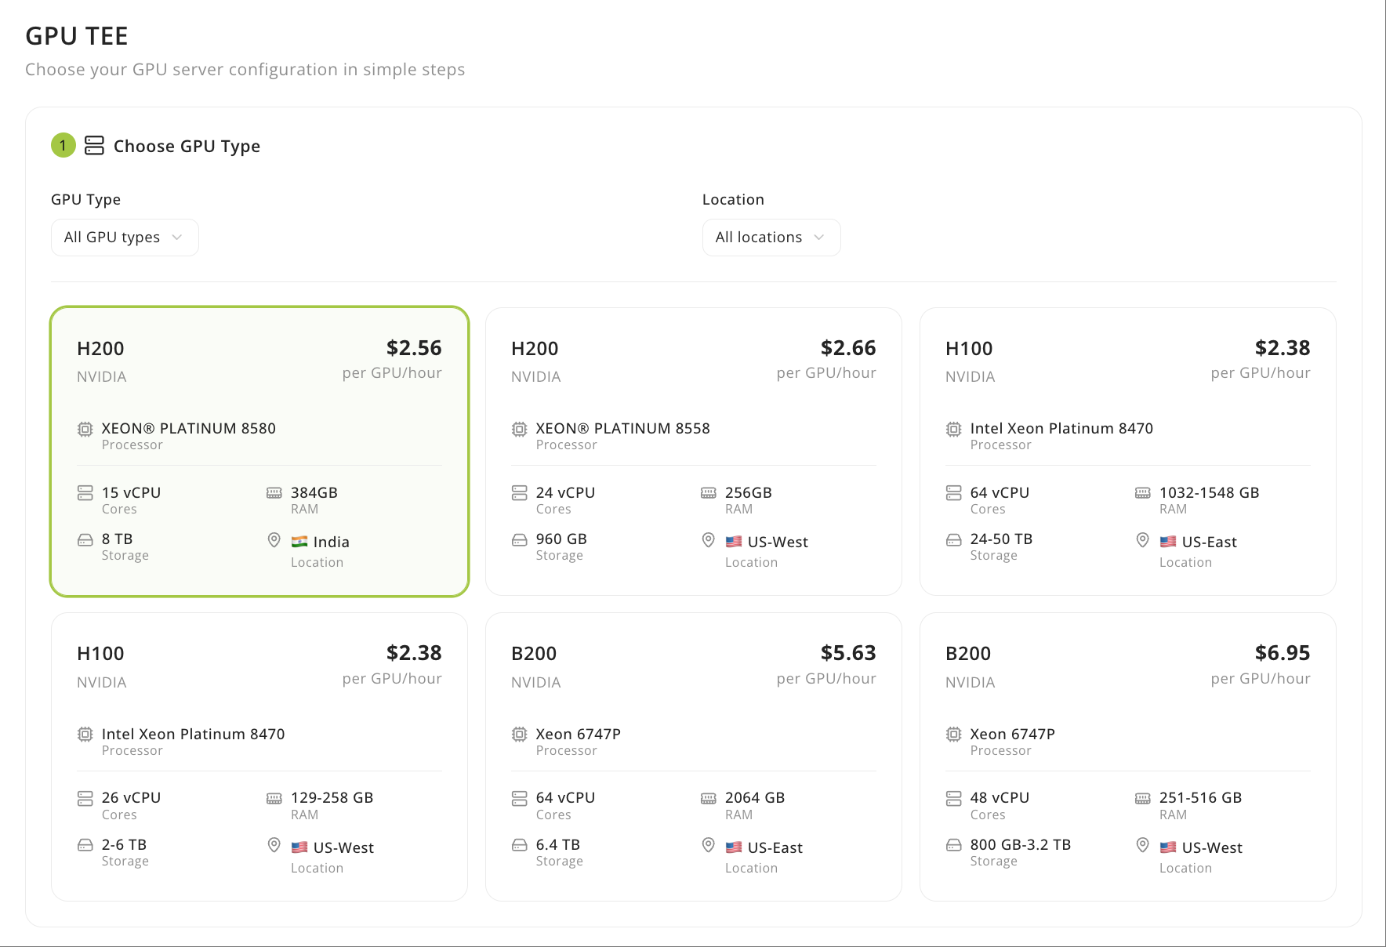Screen dimensions: 1386x947
Task: Select the H100 US-East $2.38 card
Action: [x=1128, y=452]
